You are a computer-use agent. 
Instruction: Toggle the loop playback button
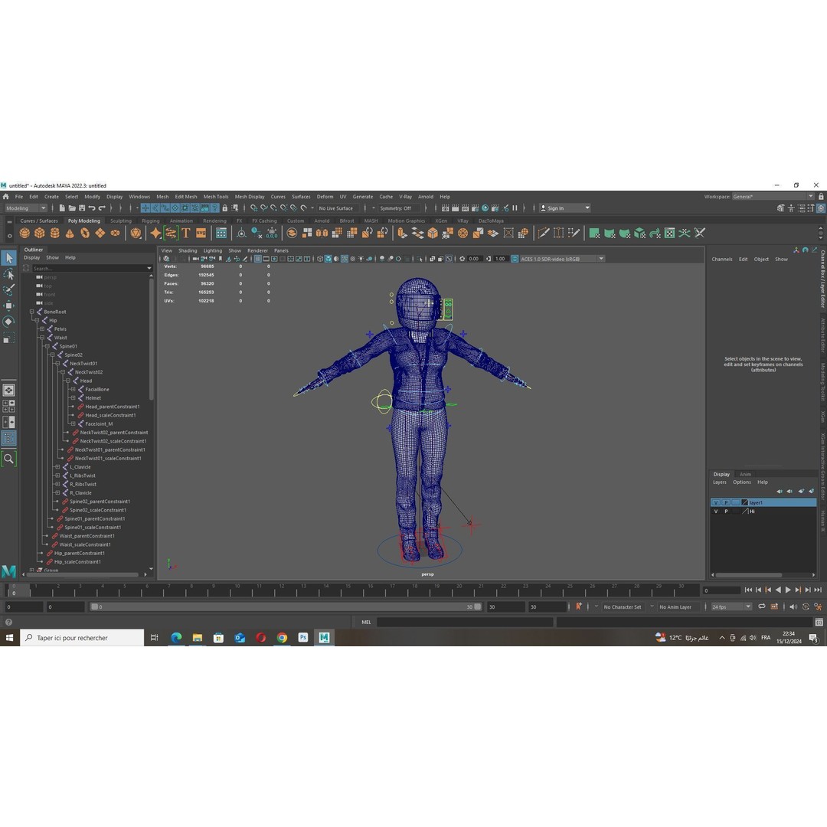click(x=762, y=607)
